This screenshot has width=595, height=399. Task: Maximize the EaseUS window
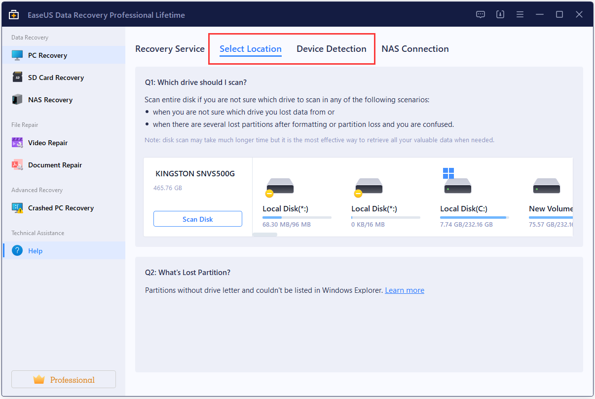pyautogui.click(x=559, y=15)
